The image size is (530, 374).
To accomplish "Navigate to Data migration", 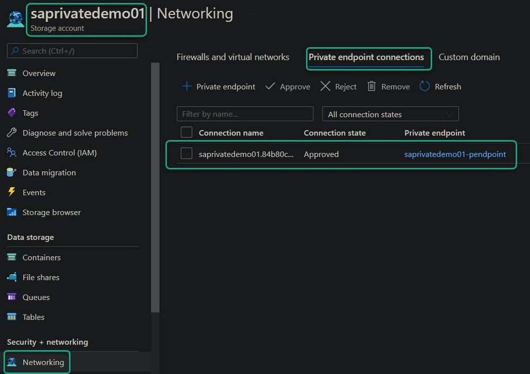I will pyautogui.click(x=49, y=172).
